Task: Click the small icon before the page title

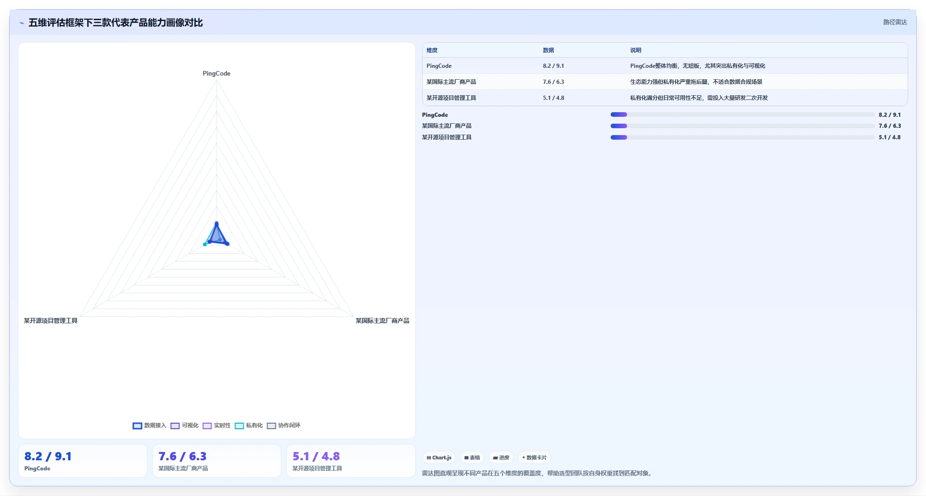Action: 22,23
